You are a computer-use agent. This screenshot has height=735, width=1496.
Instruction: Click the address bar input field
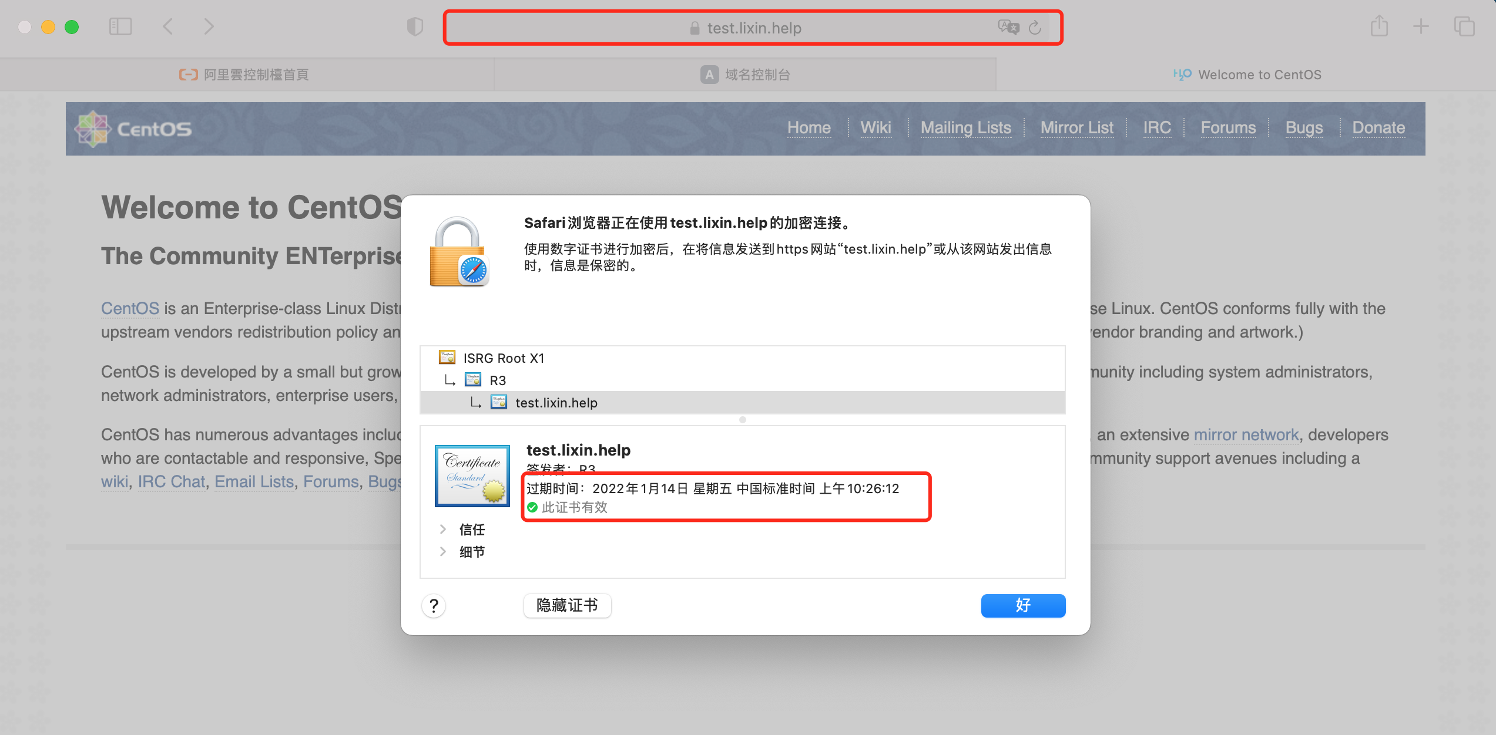(748, 28)
